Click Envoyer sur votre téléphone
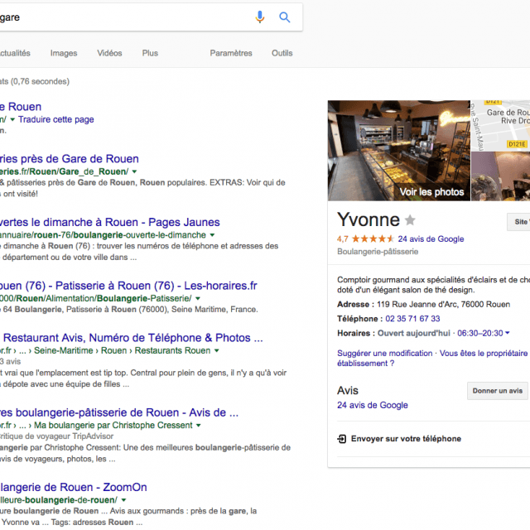The width and height of the screenshot is (530, 530). [x=406, y=439]
